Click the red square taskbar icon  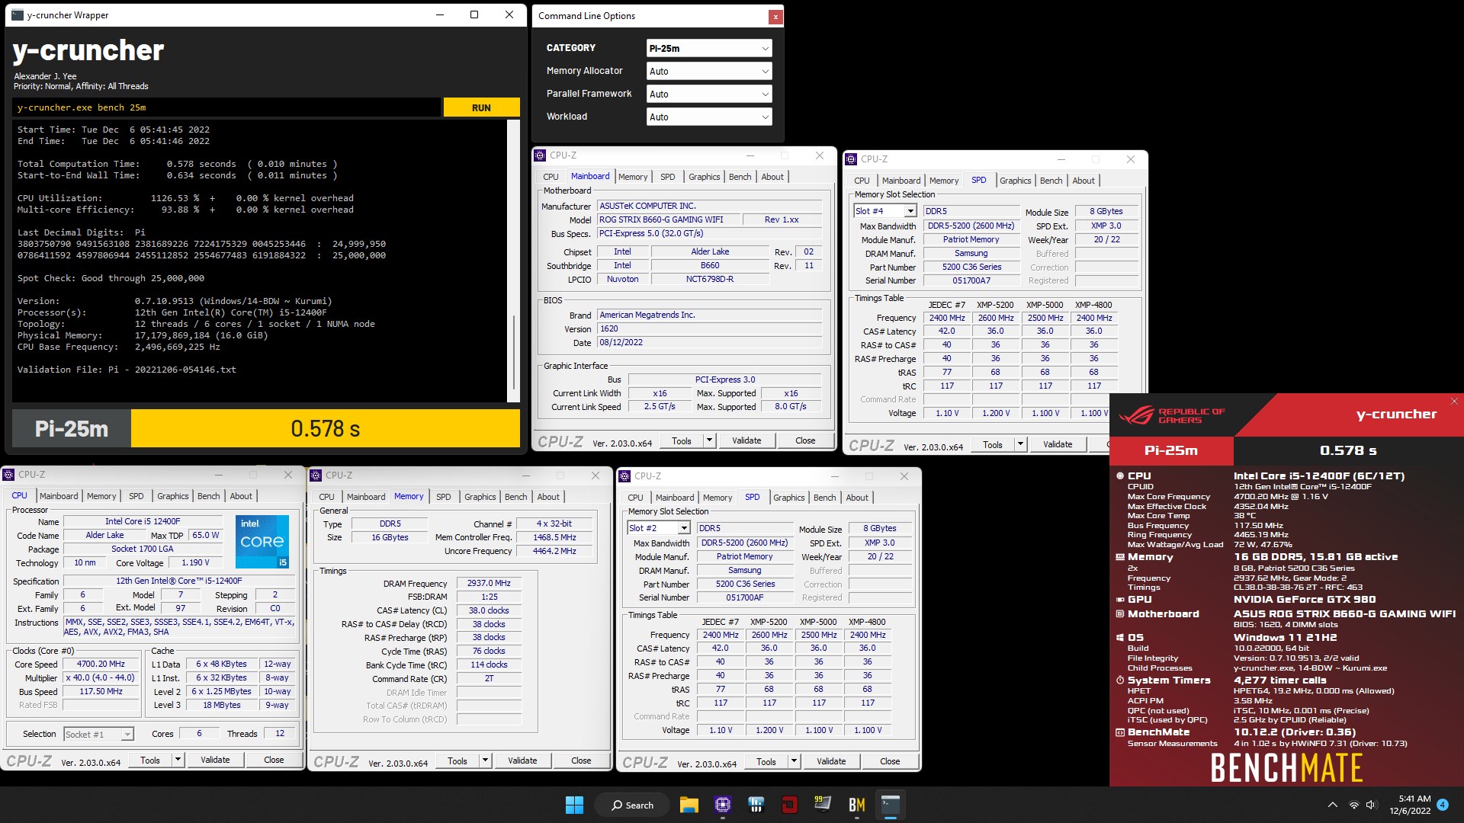click(790, 805)
